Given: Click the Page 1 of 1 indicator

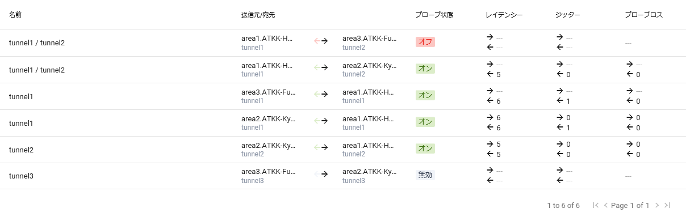Looking at the screenshot, I should coord(630,205).
